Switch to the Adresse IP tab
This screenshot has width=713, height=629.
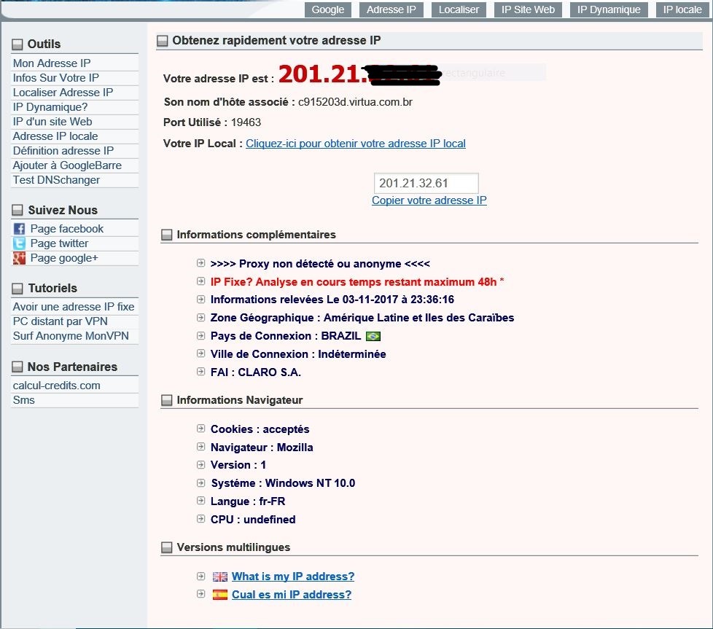pyautogui.click(x=391, y=9)
